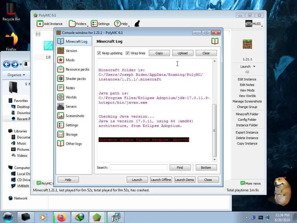297x223 pixels.
Task: Click the Find button
Action: pyautogui.click(x=180, y=168)
